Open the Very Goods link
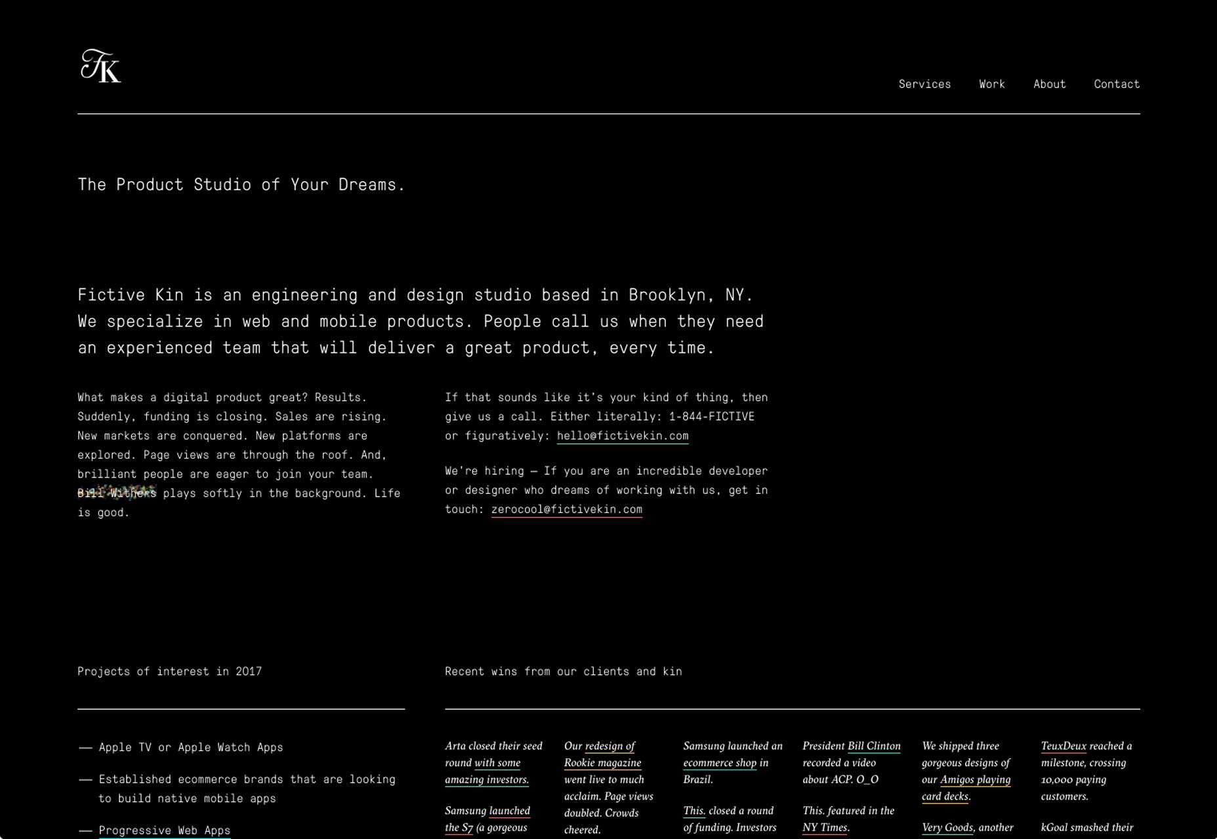1217x839 pixels. (947, 828)
